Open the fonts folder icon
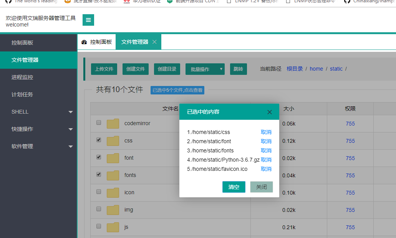The image size is (396, 238). click(113, 175)
